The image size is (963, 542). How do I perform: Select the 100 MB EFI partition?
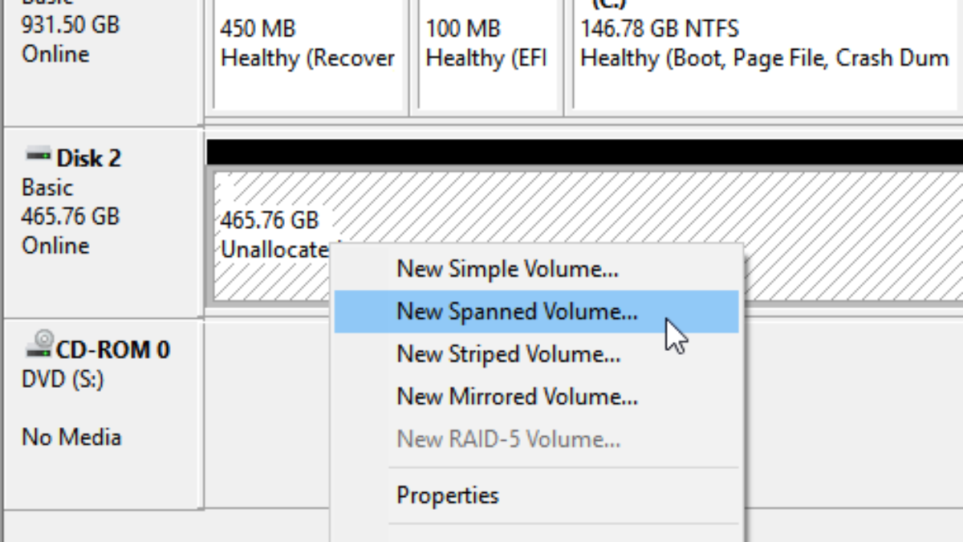486,56
